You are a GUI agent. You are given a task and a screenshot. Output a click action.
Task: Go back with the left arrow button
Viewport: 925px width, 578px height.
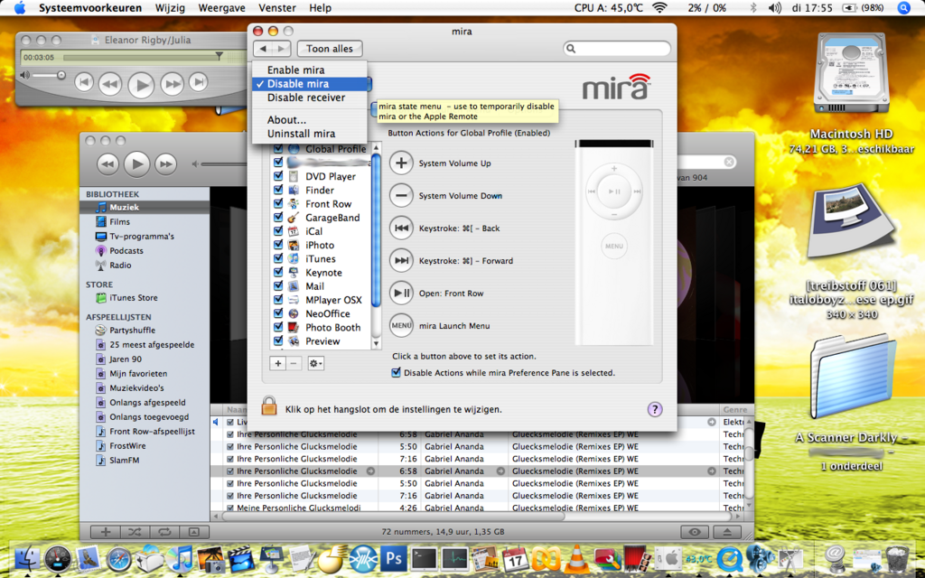pyautogui.click(x=263, y=49)
